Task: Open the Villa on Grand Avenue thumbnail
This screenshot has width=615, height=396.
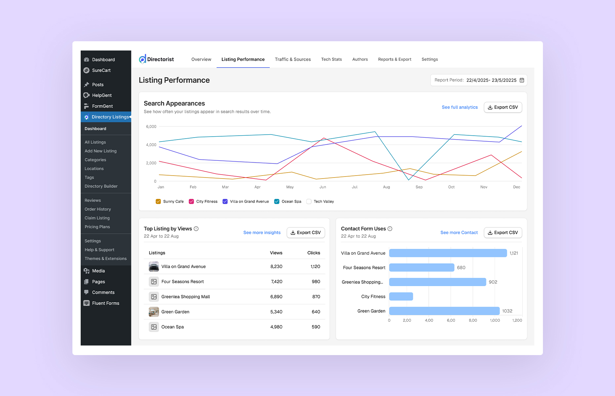Action: (154, 266)
